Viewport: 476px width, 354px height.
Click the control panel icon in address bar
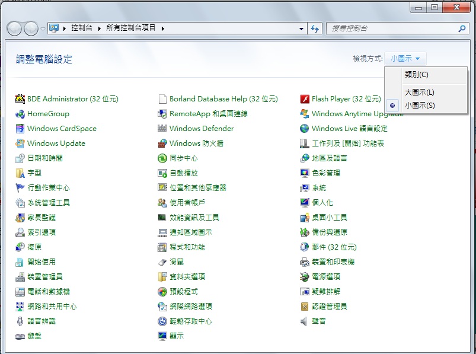pos(54,28)
